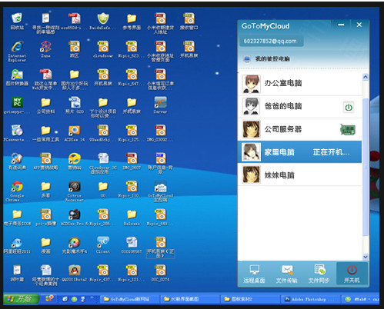Minimize the GoToMyCloud window

pos(341,25)
